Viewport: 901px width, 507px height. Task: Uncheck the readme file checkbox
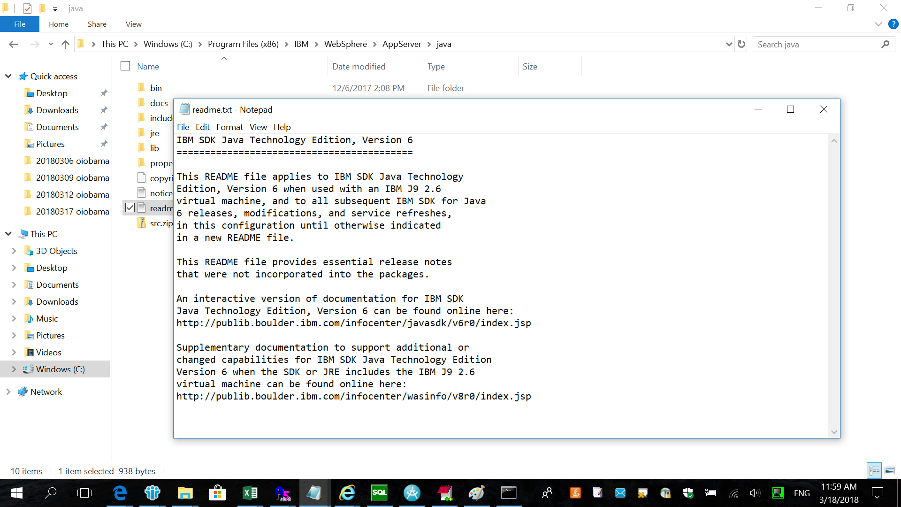click(130, 207)
